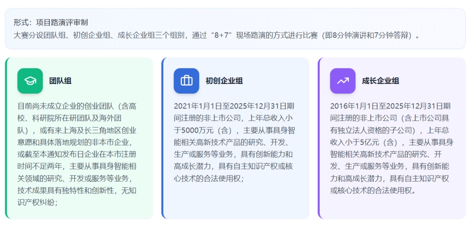Click the 形式：项目路演评审制 title line

(51, 23)
